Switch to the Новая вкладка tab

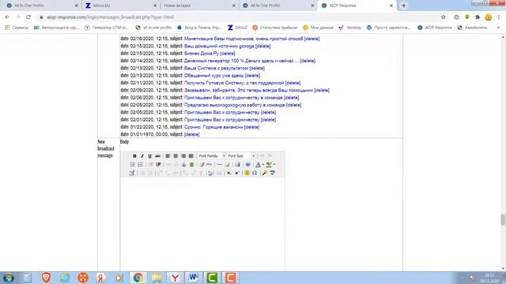click(x=199, y=6)
